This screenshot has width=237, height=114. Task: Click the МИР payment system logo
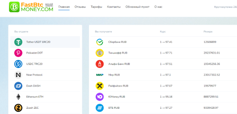[x=100, y=75]
